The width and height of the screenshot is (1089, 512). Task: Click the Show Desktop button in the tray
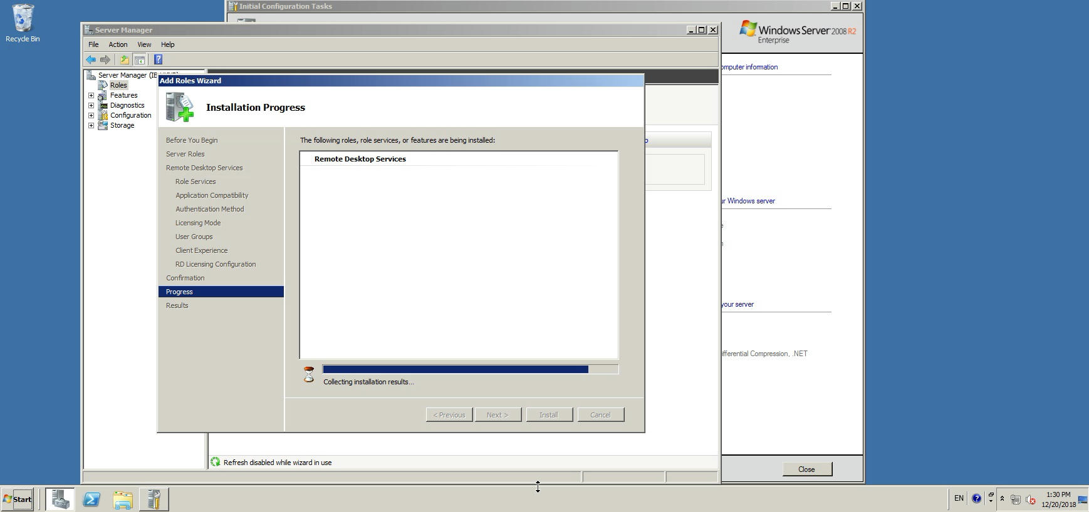click(x=1083, y=499)
